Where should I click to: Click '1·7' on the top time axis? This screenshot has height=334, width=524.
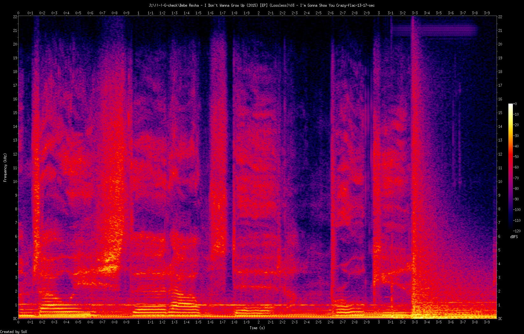pyautogui.click(x=222, y=13)
